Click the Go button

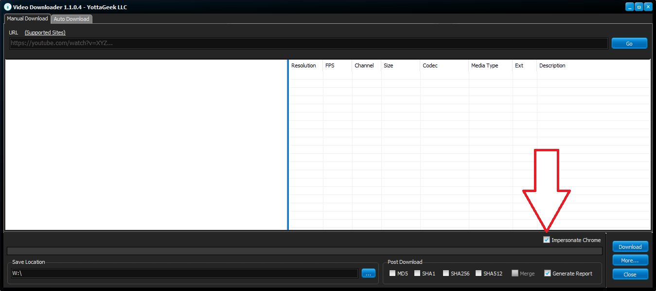pyautogui.click(x=629, y=43)
